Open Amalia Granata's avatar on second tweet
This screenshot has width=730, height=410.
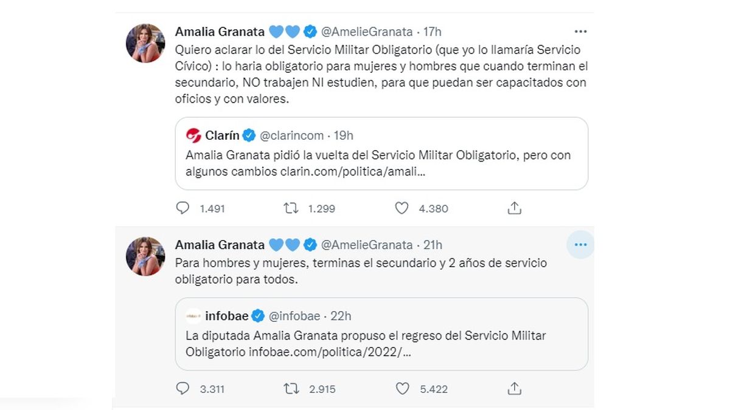[145, 256]
